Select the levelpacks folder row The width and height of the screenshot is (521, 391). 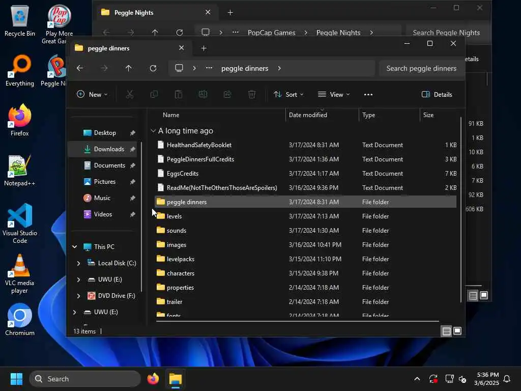[x=305, y=259]
